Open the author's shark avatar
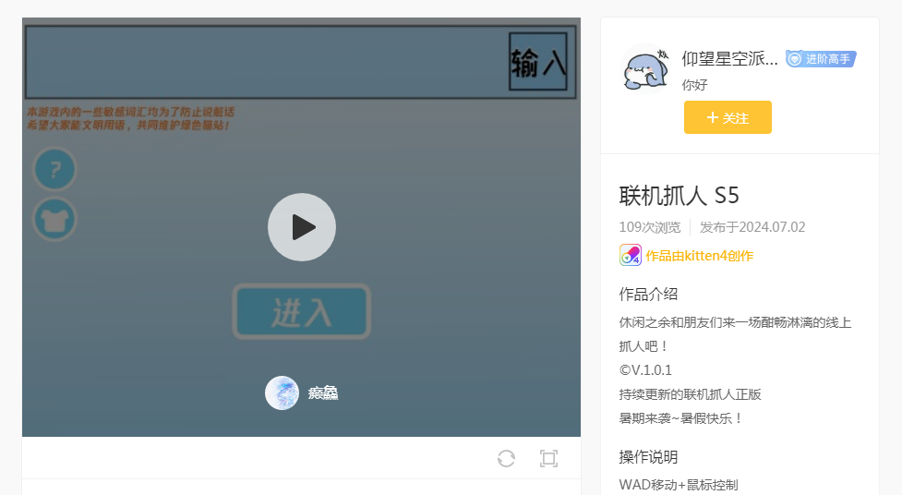 coord(645,69)
